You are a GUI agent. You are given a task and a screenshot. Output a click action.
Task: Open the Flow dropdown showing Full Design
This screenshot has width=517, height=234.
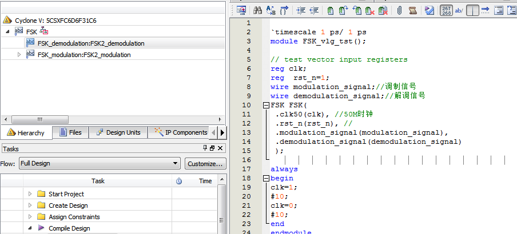point(100,164)
